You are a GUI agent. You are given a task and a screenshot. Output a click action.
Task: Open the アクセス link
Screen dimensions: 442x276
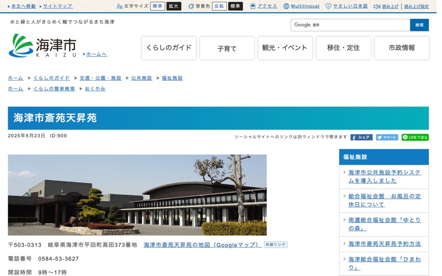(267, 6)
